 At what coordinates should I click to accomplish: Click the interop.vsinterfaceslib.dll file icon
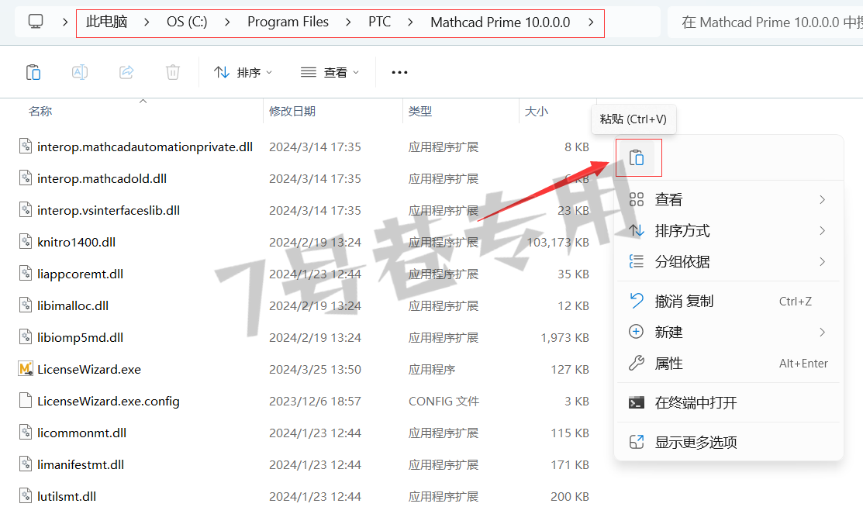[26, 210]
